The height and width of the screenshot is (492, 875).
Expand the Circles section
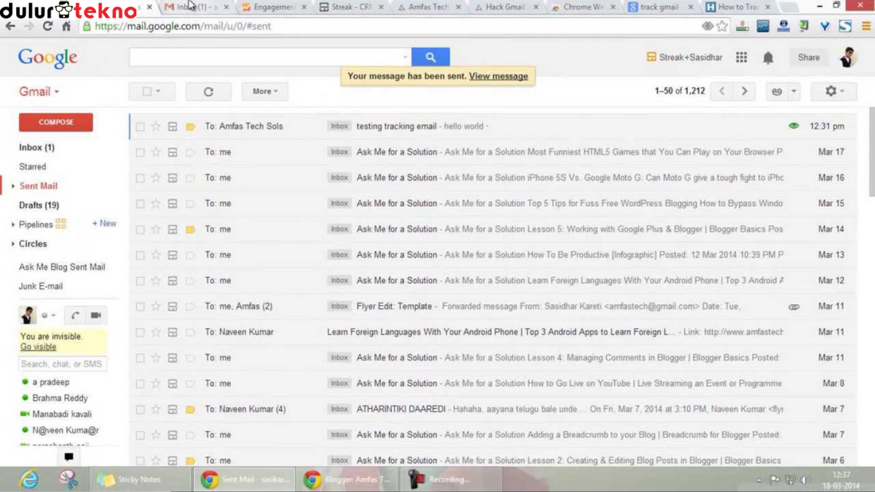(x=13, y=244)
